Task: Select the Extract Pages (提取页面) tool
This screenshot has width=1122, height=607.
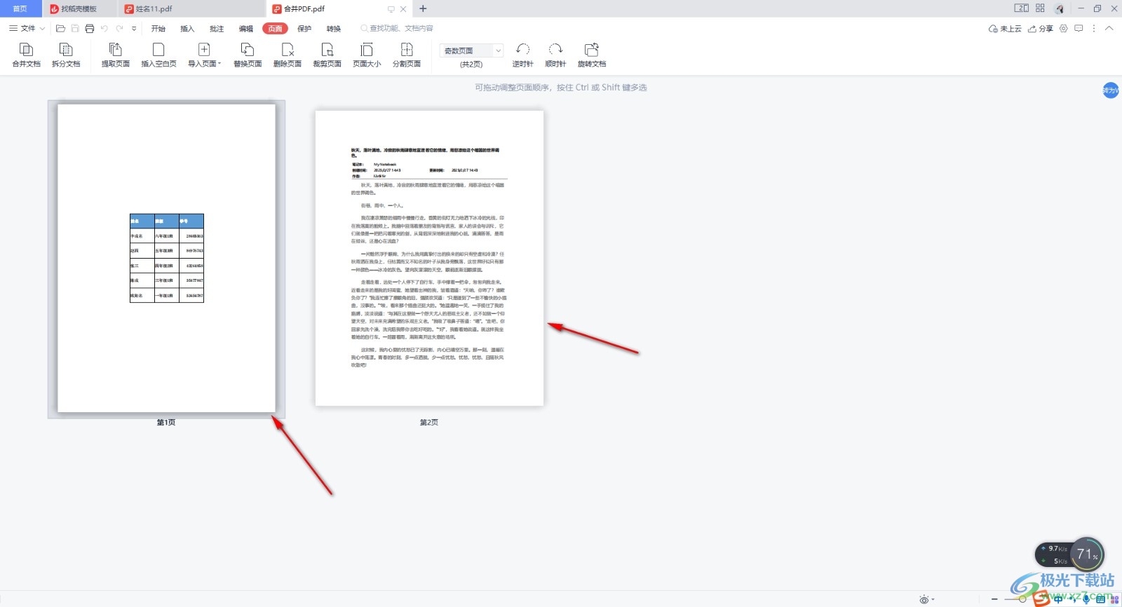Action: [115, 55]
